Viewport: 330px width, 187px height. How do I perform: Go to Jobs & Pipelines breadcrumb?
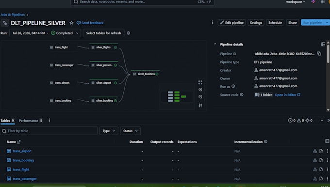pos(13,15)
